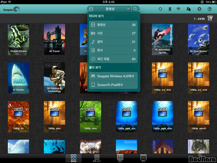Viewport: 217px width, 163px height.
Task: Open the sort/filter sliders tab
Action: (120, 158)
